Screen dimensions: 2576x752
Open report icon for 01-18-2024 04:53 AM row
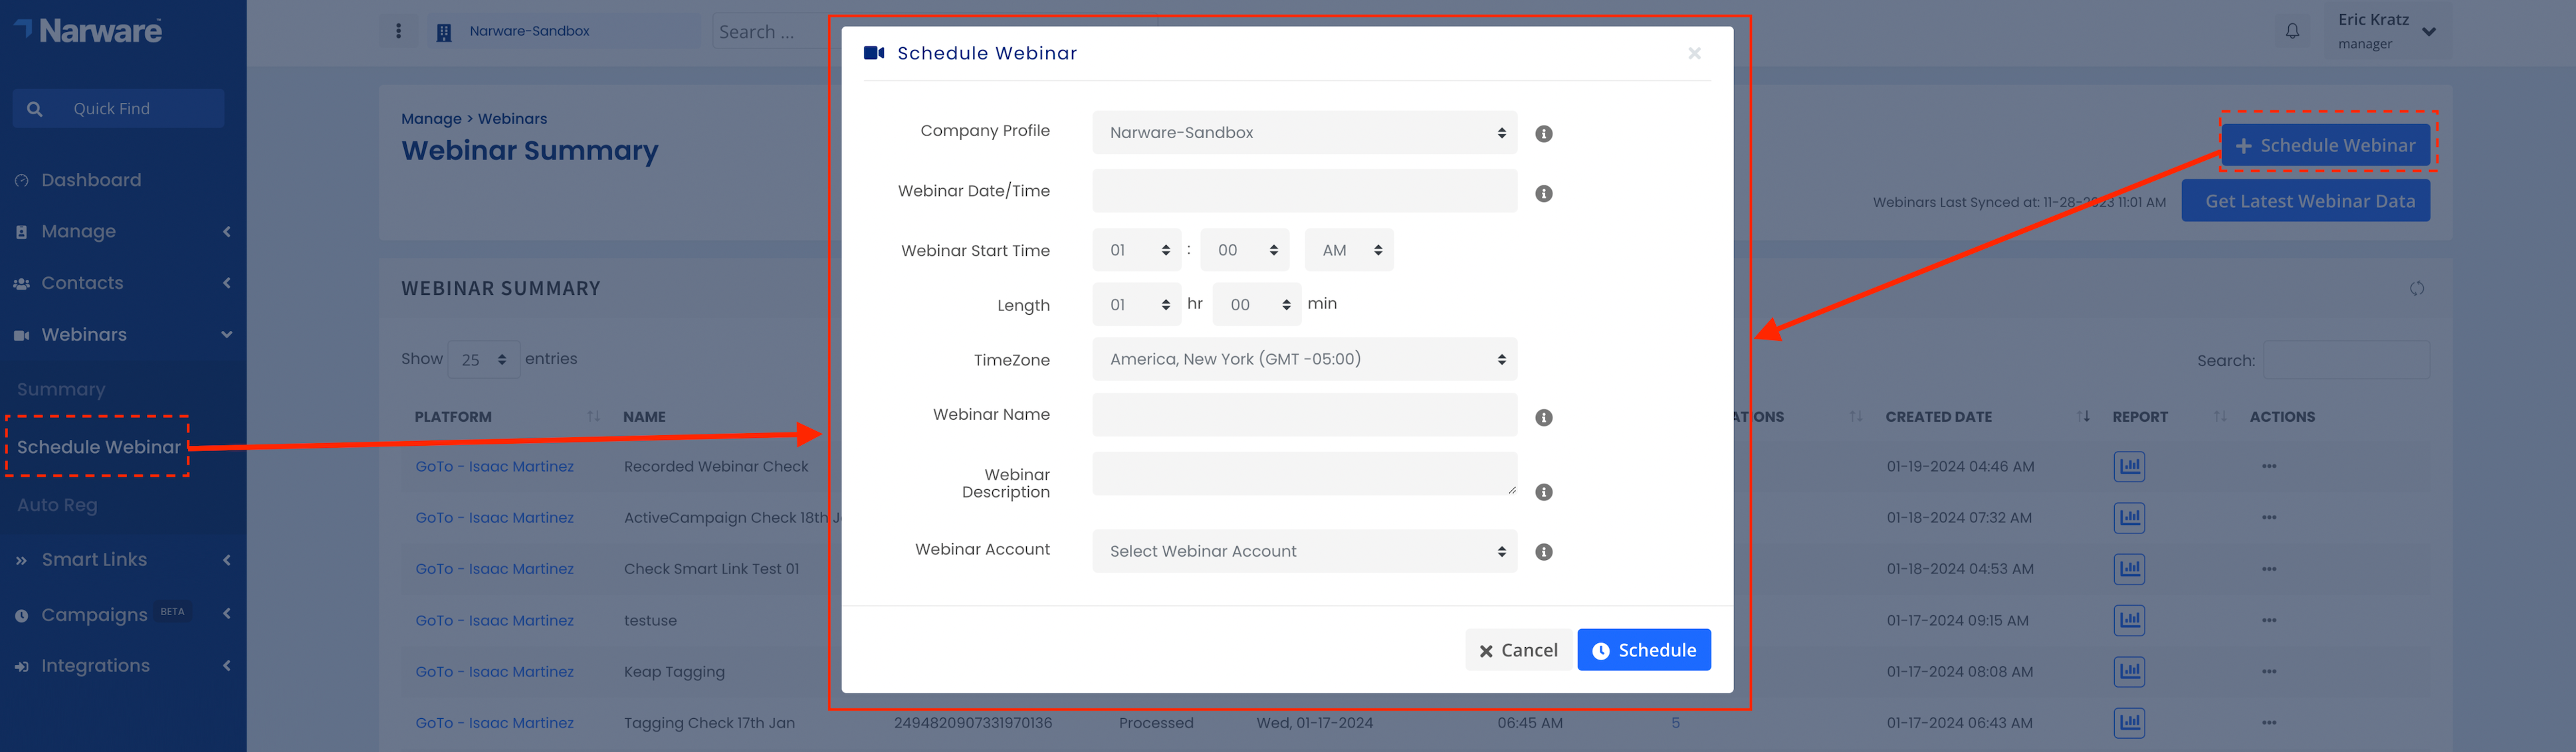click(2129, 569)
